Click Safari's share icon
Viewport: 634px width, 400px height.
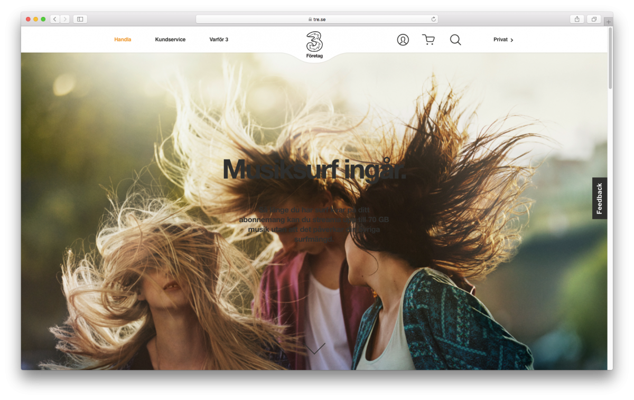(x=577, y=19)
